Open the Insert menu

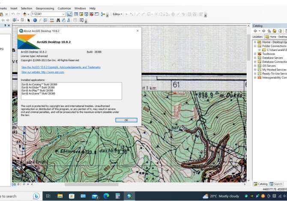[14, 9]
